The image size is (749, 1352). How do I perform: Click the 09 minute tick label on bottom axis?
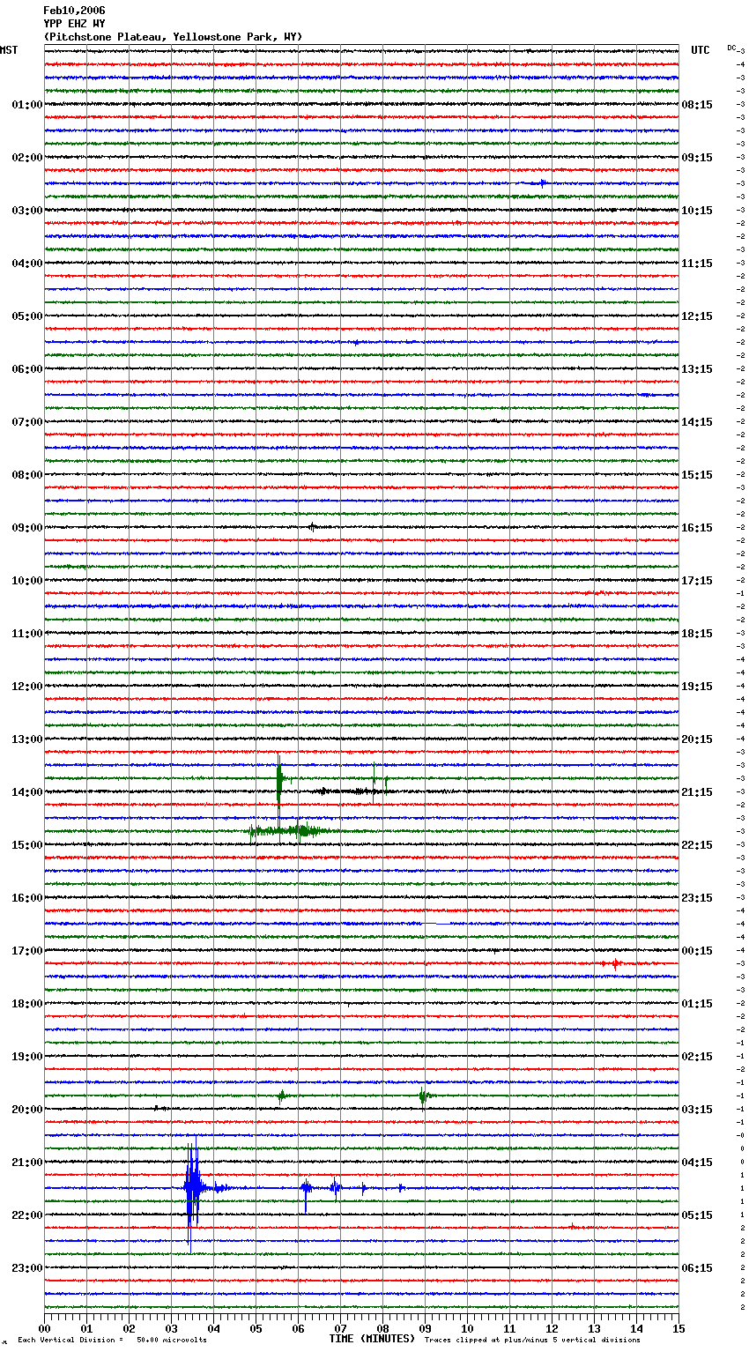(x=425, y=1328)
